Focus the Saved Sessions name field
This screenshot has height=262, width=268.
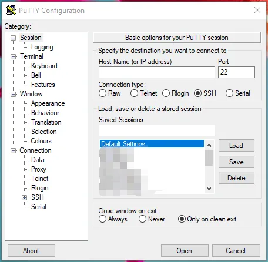tap(157, 130)
